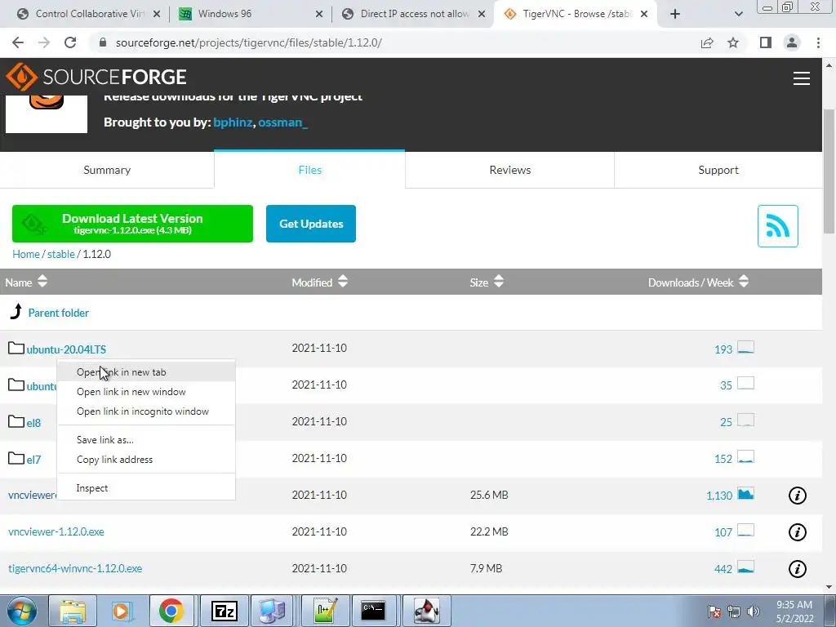Image resolution: width=836 pixels, height=627 pixels.
Task: Click the SourceForge logo
Action: click(x=96, y=77)
